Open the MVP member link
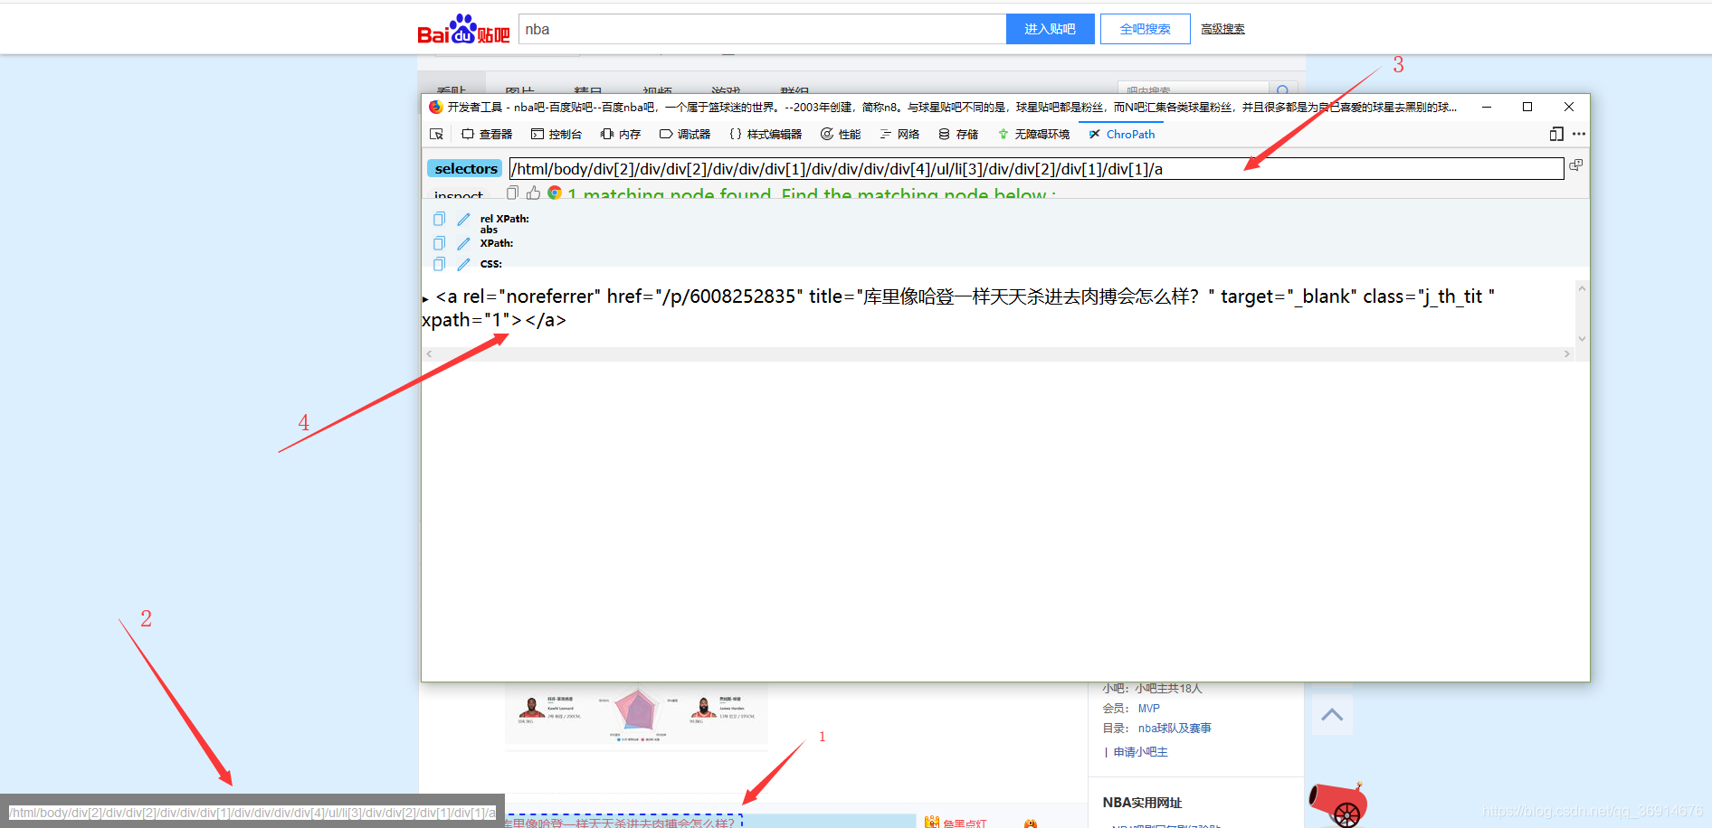 [x=1149, y=709]
